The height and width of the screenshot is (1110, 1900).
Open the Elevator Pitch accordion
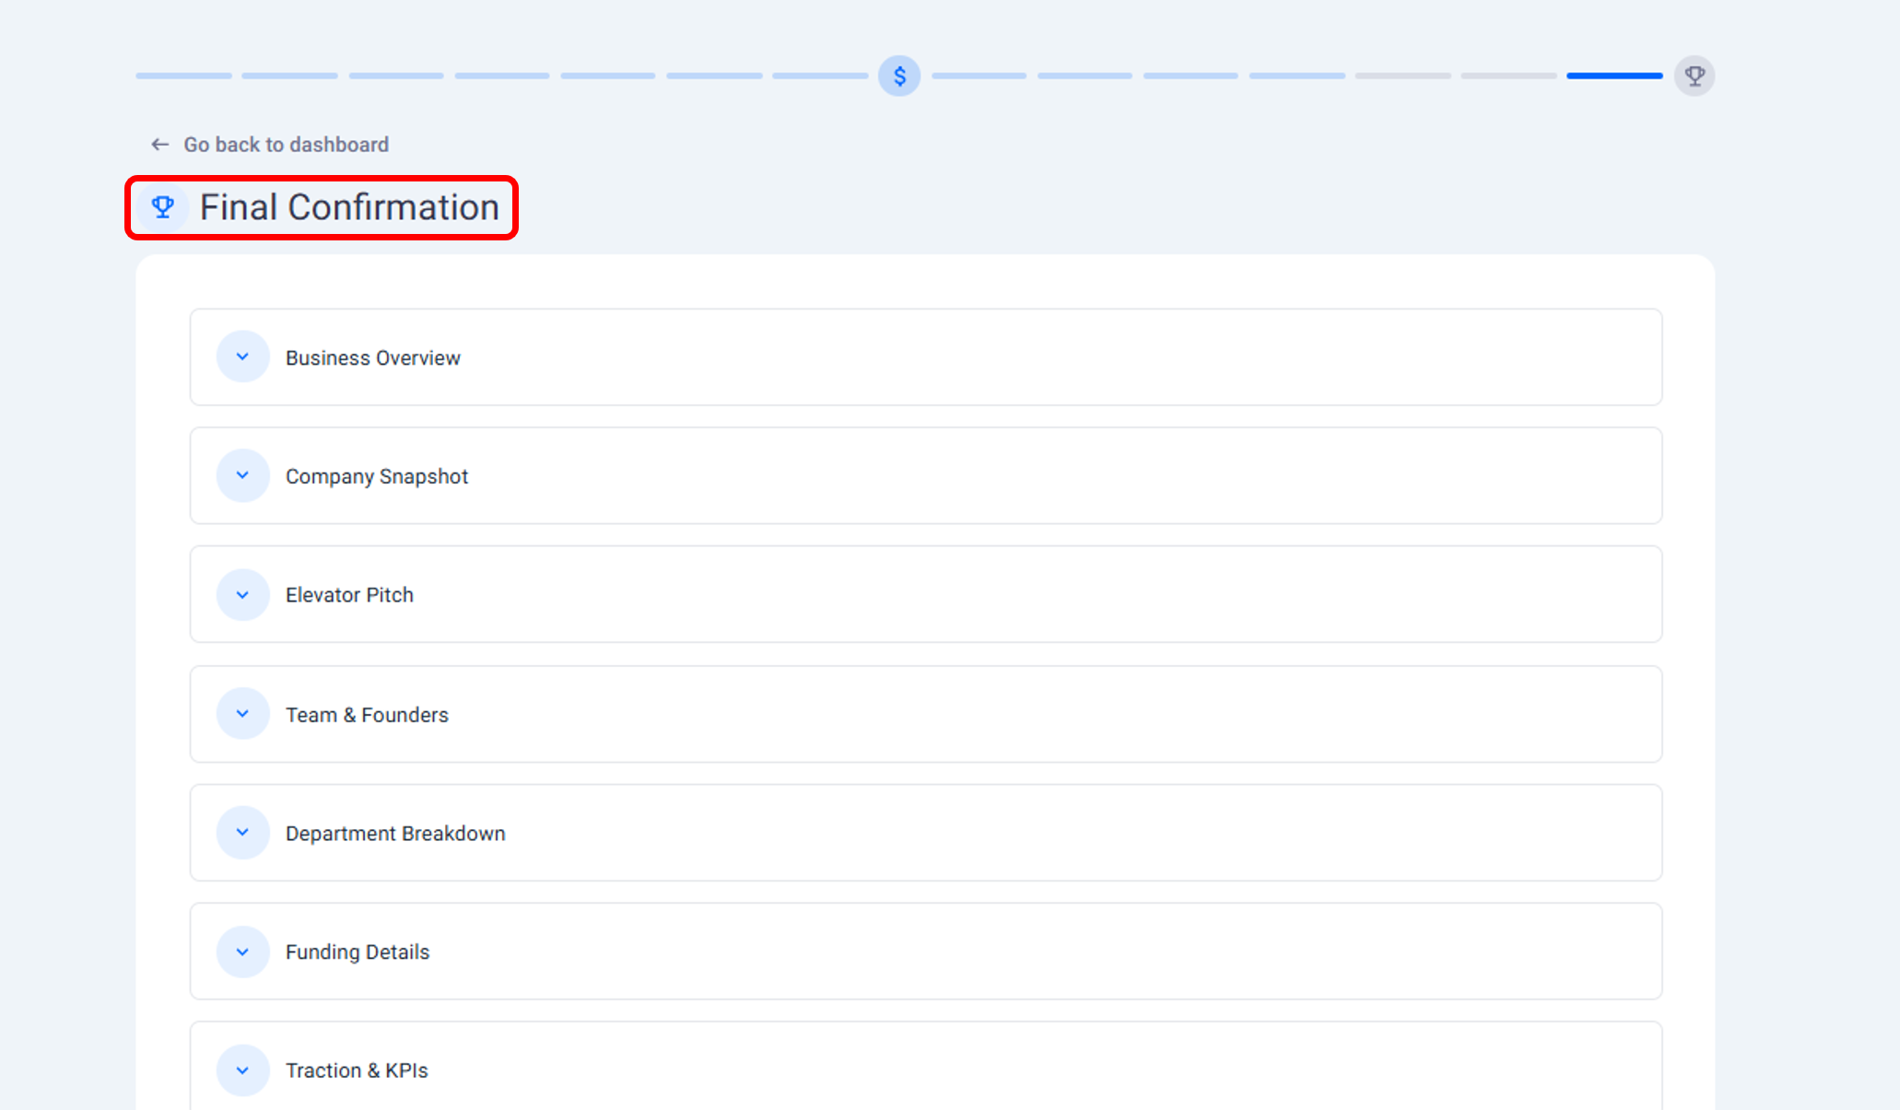click(x=242, y=595)
